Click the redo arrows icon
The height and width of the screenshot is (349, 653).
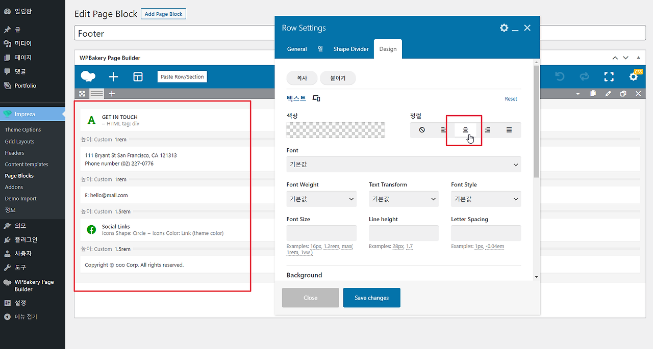tap(584, 76)
